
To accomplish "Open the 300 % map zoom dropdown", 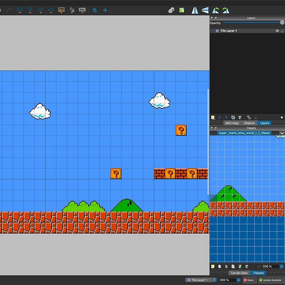I will (239, 280).
